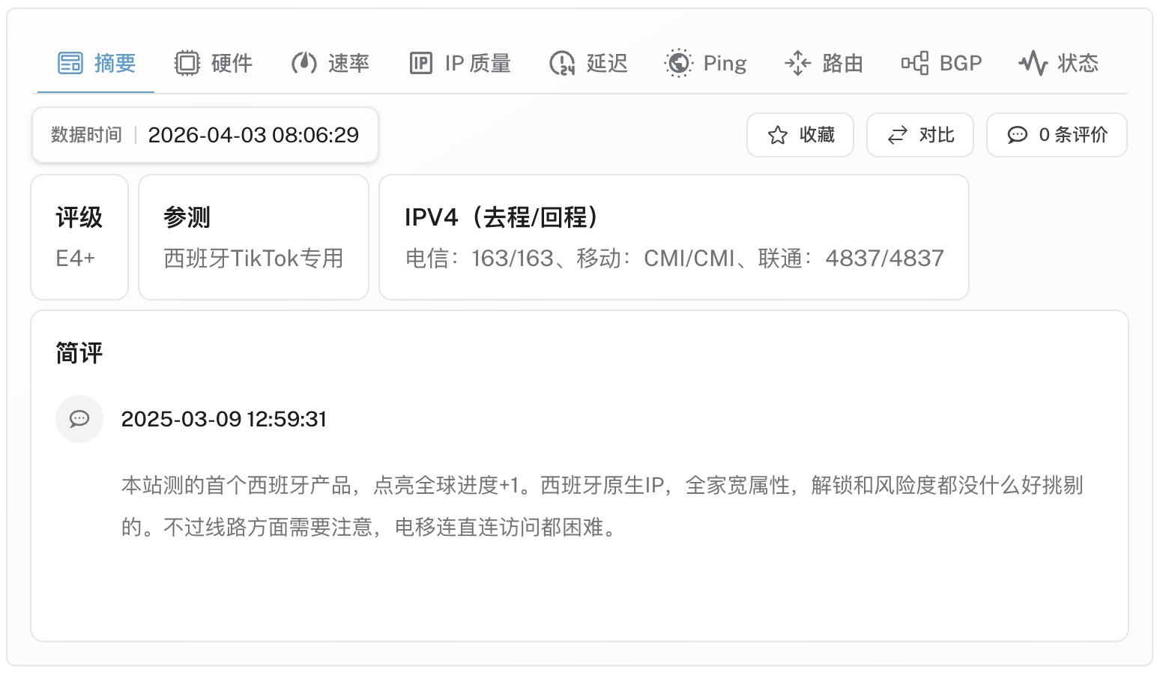Click the 简评 section heading

[79, 353]
